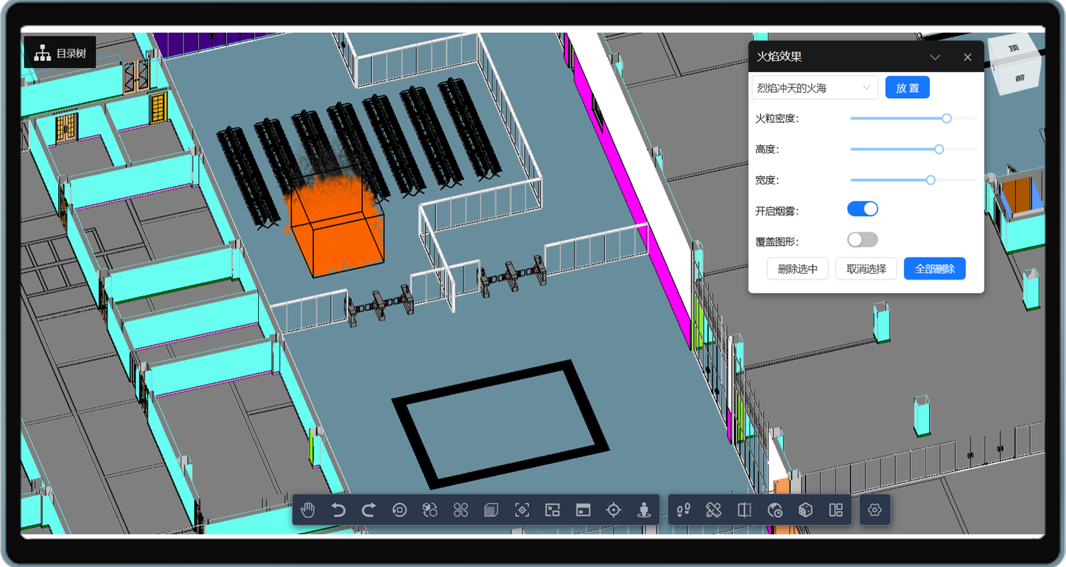Click the 放置 place button
The height and width of the screenshot is (567, 1066).
[907, 88]
